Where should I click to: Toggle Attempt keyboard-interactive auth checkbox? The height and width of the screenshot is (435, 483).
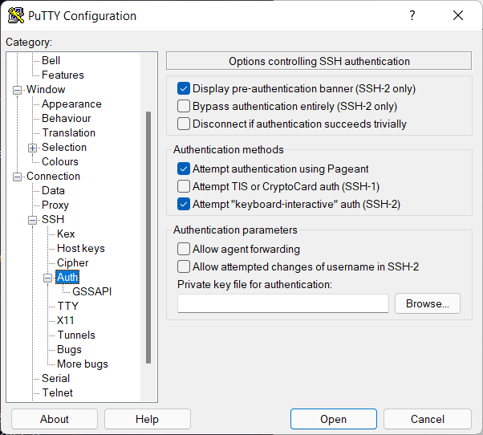(184, 204)
